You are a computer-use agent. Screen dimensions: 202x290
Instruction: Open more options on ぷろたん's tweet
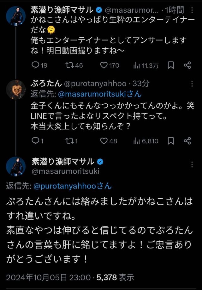click(192, 84)
